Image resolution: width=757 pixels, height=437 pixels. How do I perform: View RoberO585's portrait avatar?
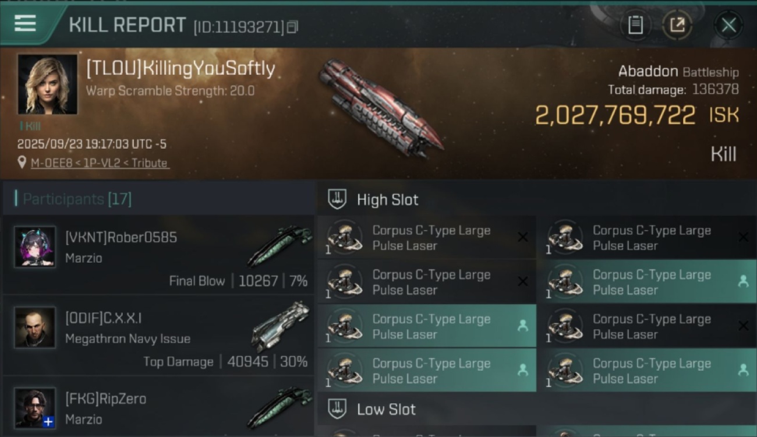click(35, 247)
